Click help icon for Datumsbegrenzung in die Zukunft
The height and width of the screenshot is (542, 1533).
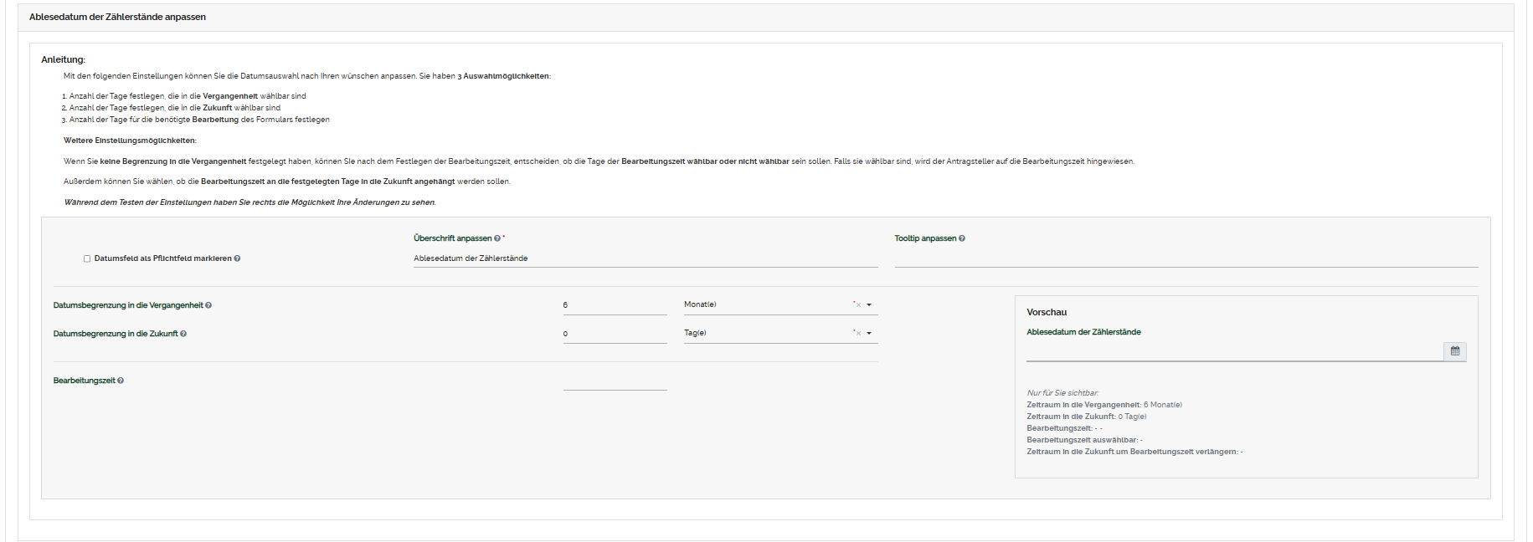coord(183,334)
